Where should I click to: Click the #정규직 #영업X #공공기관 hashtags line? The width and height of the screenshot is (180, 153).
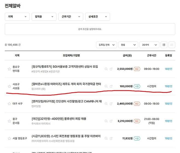tap(46, 71)
